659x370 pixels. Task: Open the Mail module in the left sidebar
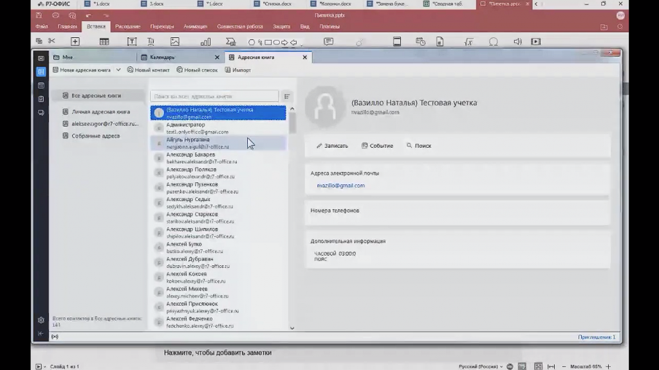(41, 58)
